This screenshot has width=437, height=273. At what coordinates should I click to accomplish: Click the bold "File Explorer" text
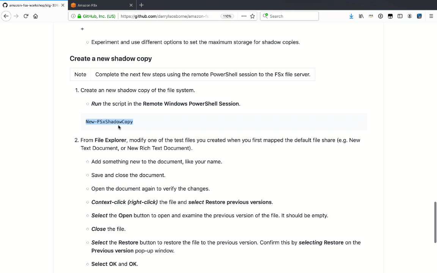[x=110, y=140]
